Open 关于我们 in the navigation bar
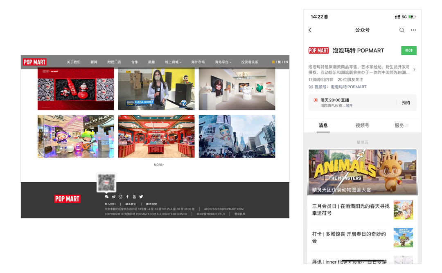Screen dimensions: 442x273 (74, 62)
